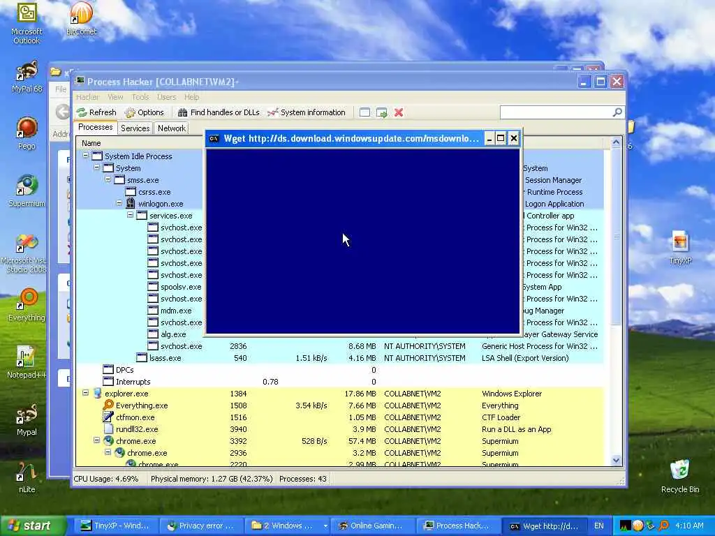
Task: Open the Hacker menu
Action: pyautogui.click(x=87, y=97)
